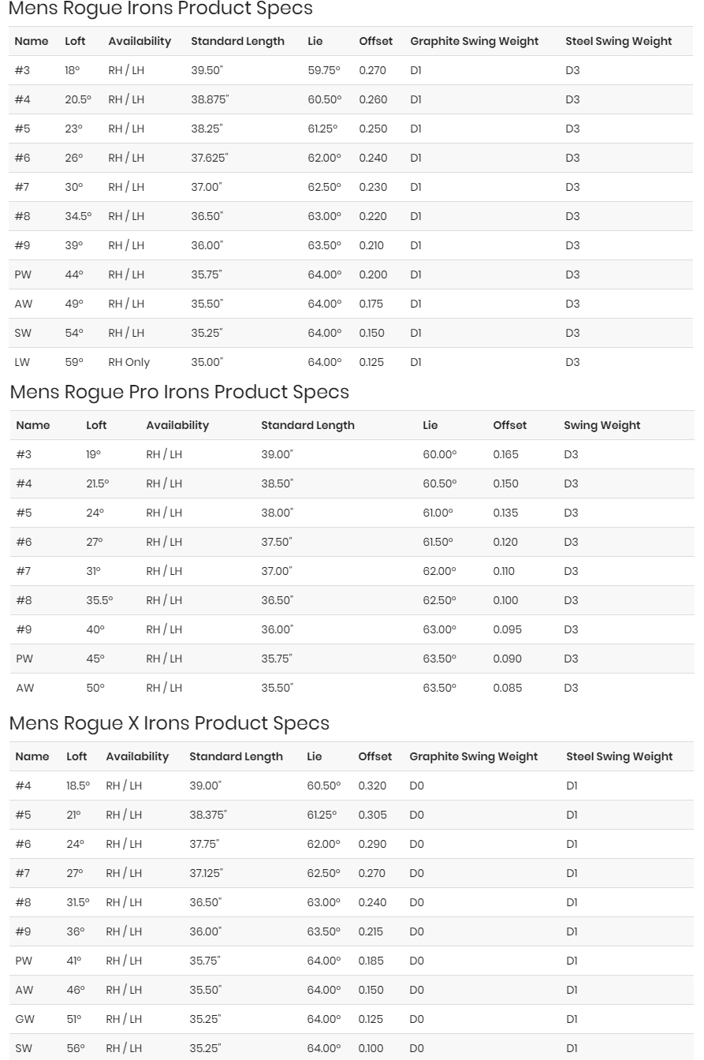Click the Mens Rogue Pro Irons Product Specs heading
704x1060 pixels.
[x=179, y=392]
